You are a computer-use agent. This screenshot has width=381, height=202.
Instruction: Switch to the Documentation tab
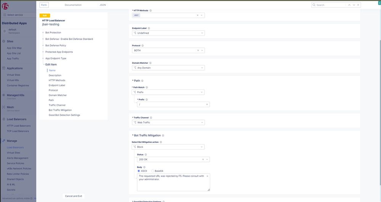pos(73,5)
